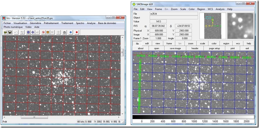Open the Analysis menu in ds9
The width and height of the screenshot is (259, 128).
[x=220, y=9]
